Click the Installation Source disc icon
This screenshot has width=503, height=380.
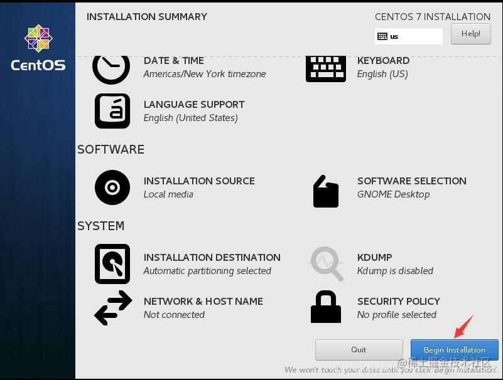[x=112, y=187]
